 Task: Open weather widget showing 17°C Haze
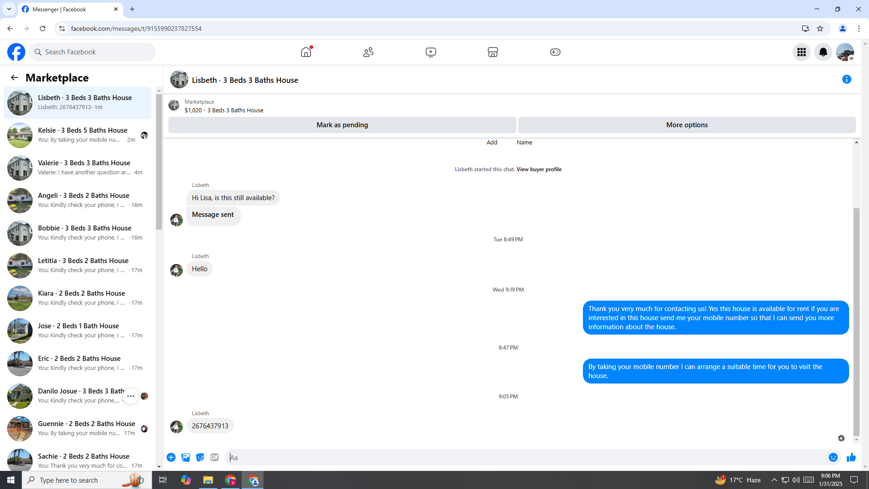[x=738, y=480]
